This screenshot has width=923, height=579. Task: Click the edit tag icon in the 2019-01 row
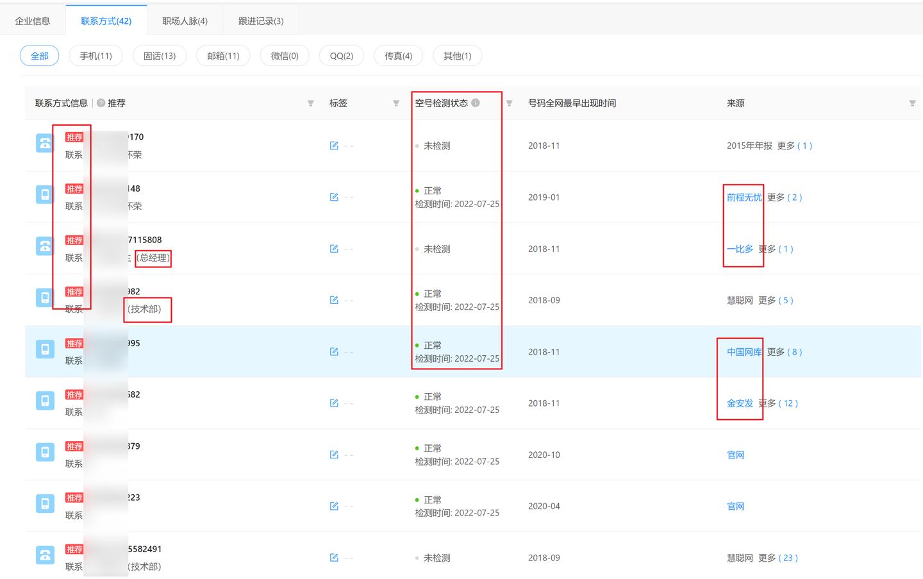[334, 197]
